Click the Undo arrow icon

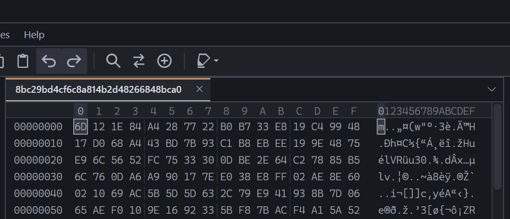click(x=49, y=61)
